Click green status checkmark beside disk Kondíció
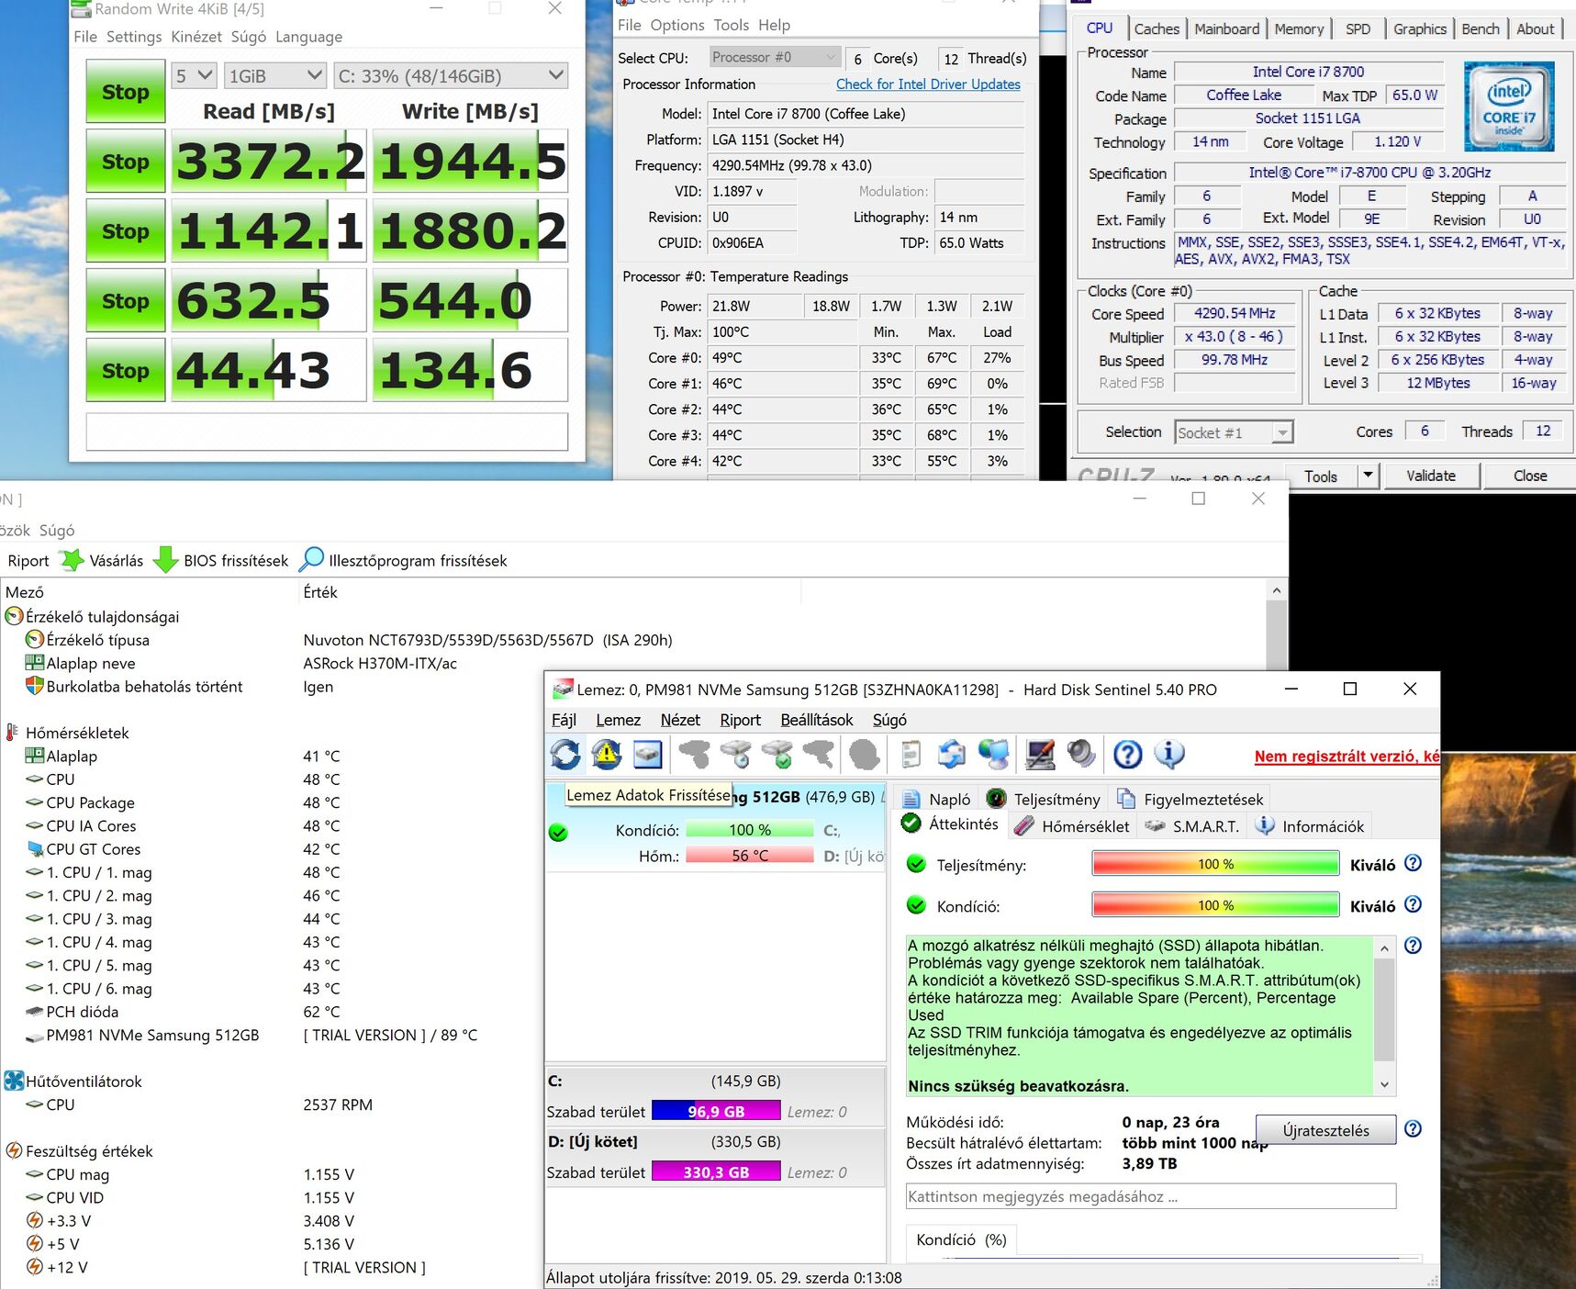The width and height of the screenshot is (1576, 1289). (x=558, y=833)
